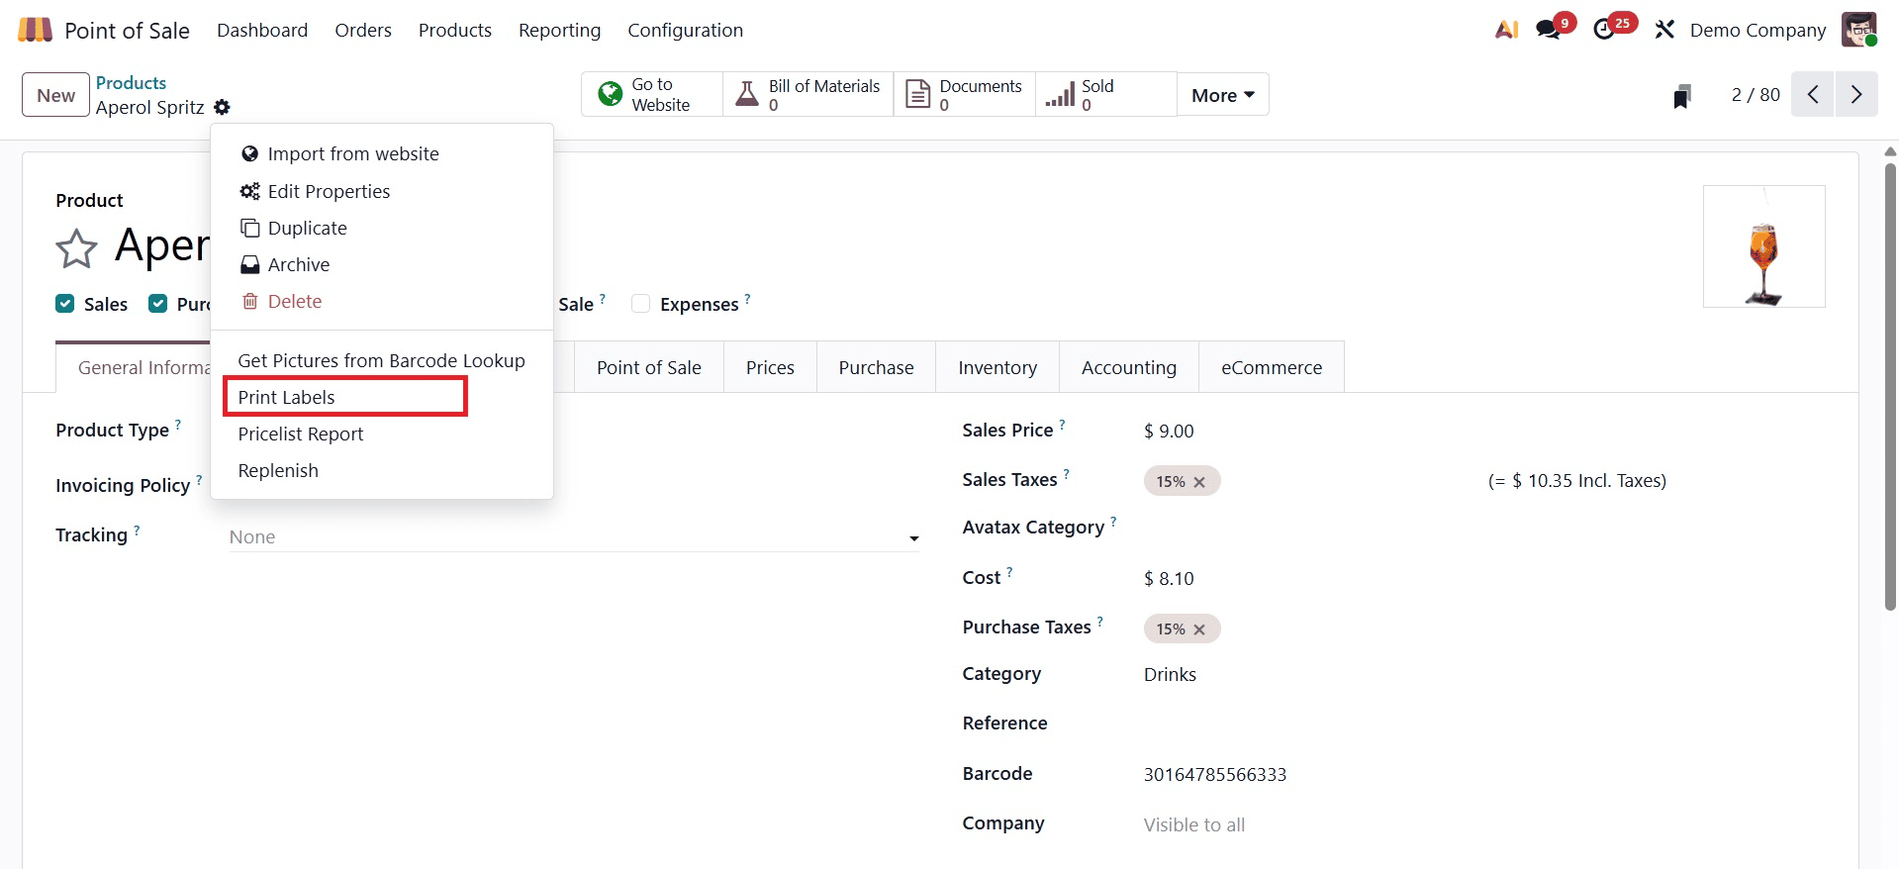Click the Category field showing Drinks
Viewport: 1899px width, 869px height.
[x=1170, y=674]
